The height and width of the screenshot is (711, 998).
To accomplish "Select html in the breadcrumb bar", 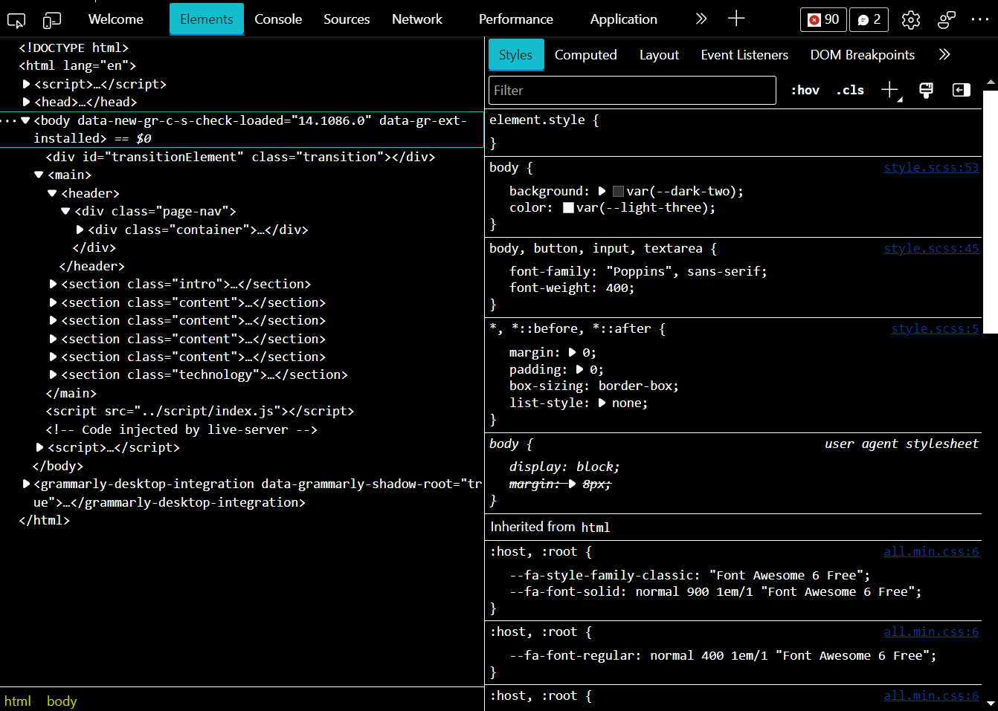I will 18,701.
